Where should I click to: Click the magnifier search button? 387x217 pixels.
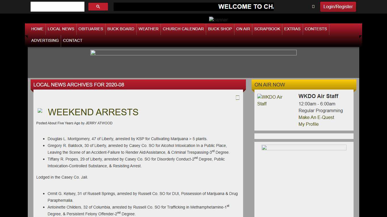(x=98, y=7)
